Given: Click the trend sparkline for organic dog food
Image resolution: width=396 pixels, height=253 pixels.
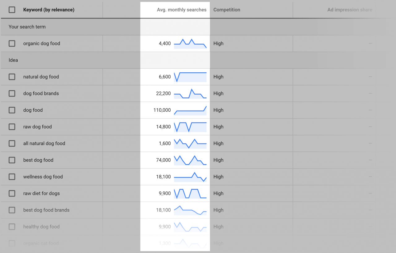Looking at the screenshot, I should 190,44.
